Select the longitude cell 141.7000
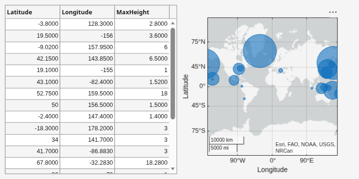 tap(87, 140)
